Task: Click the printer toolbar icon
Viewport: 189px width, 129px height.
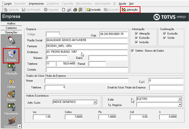Action: pyautogui.click(x=75, y=10)
